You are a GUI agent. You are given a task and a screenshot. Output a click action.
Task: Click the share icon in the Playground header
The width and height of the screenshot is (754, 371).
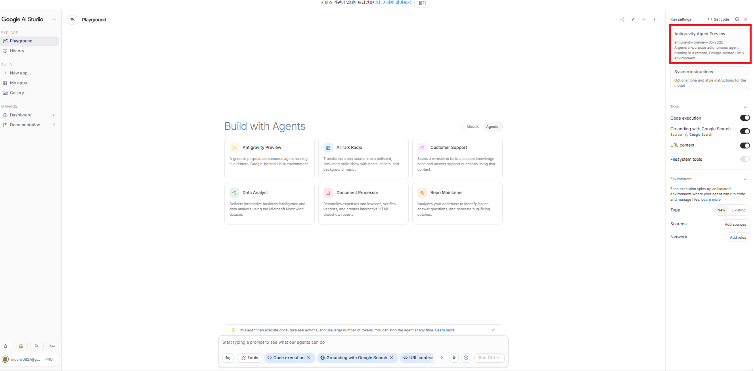click(622, 19)
